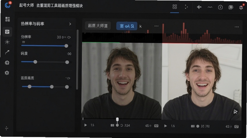Screen dimensions: 247x138
Task: Open notifications bell in top bar
Action: (241, 7)
